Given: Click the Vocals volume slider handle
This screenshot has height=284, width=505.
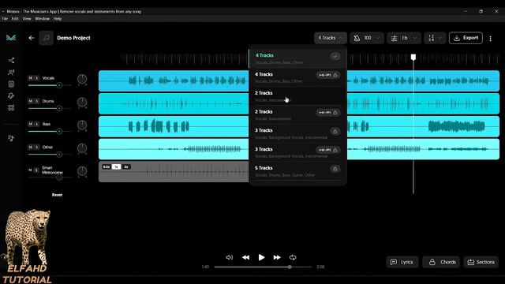Looking at the screenshot, I should point(59,85).
